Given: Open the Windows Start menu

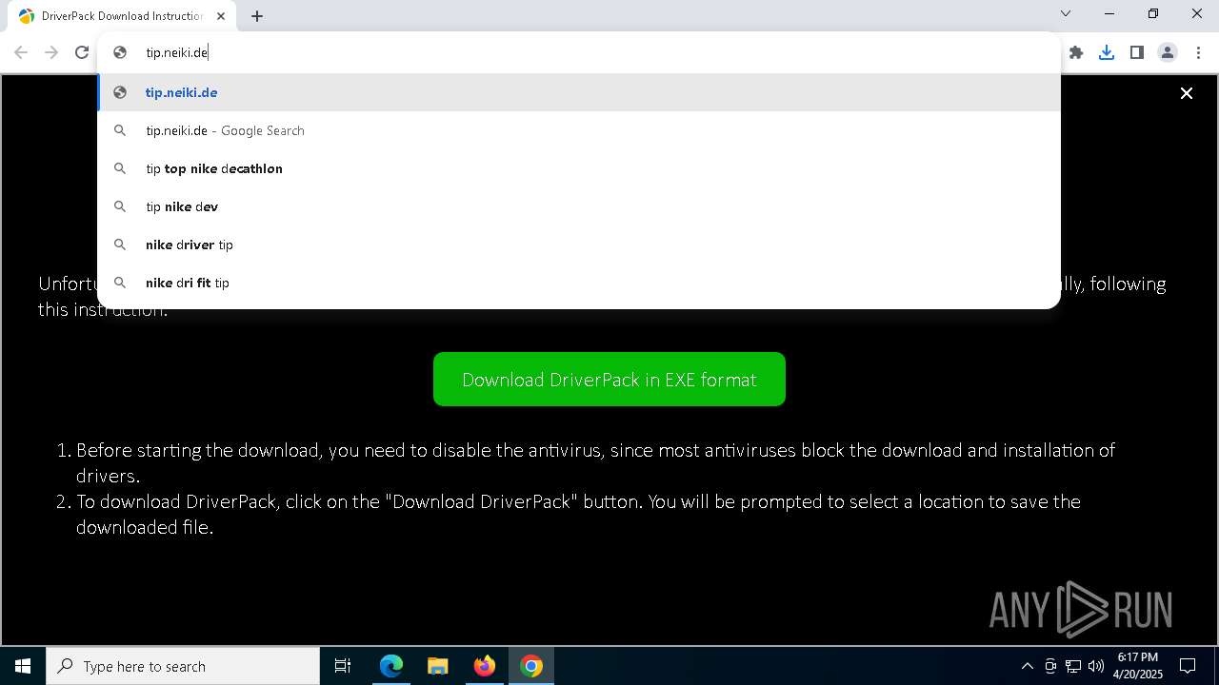Looking at the screenshot, I should point(23,666).
